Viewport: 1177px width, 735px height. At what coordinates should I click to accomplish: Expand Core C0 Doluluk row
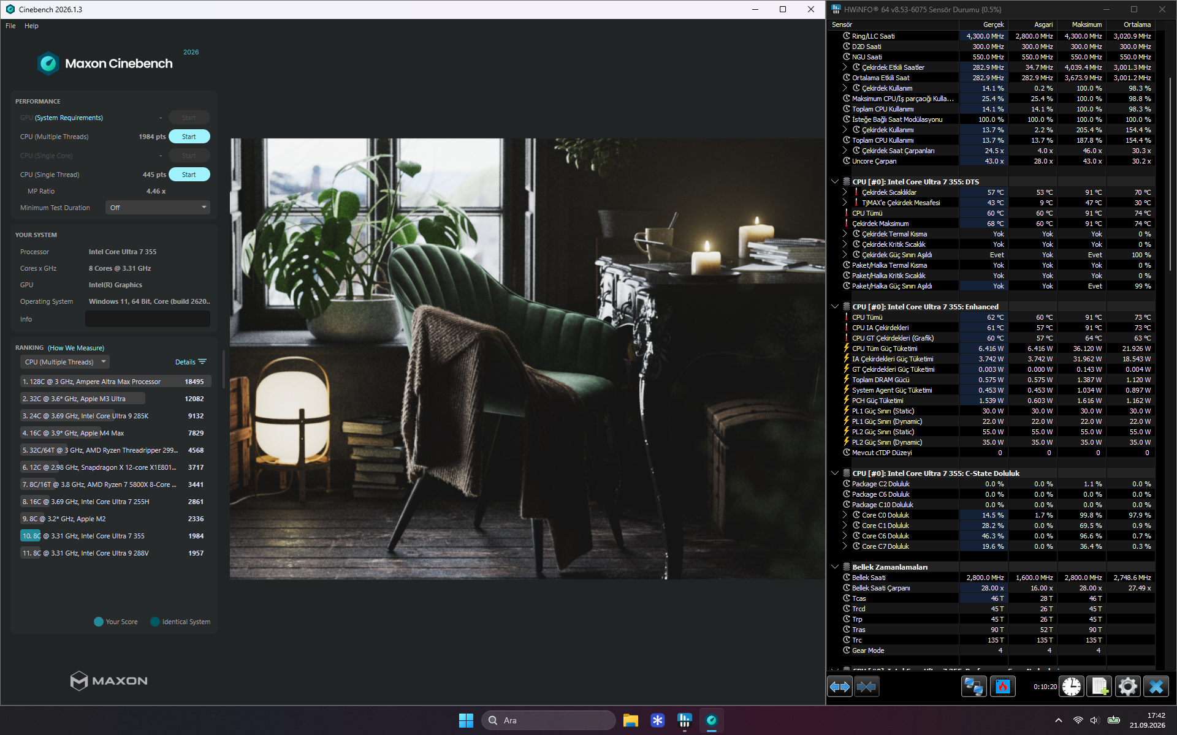point(845,515)
